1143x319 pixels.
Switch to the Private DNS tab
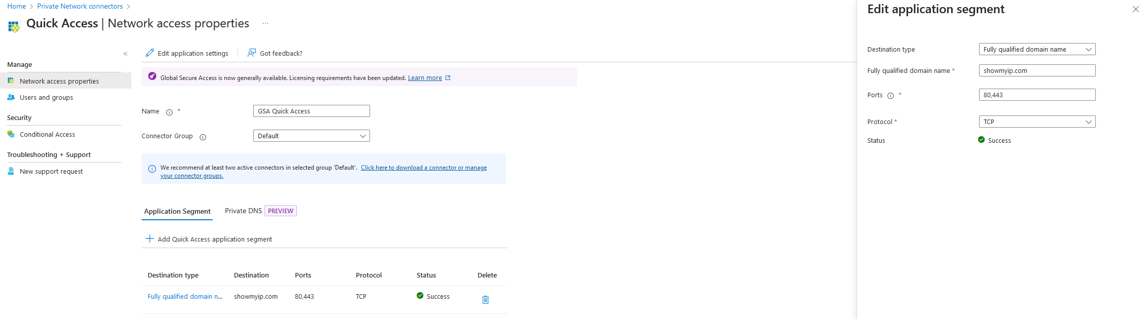coord(243,211)
